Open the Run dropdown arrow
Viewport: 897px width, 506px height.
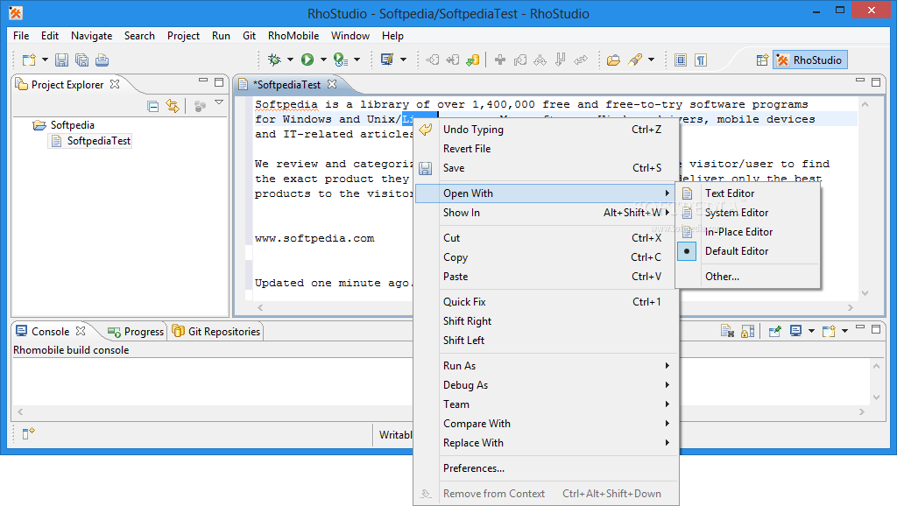(x=323, y=60)
